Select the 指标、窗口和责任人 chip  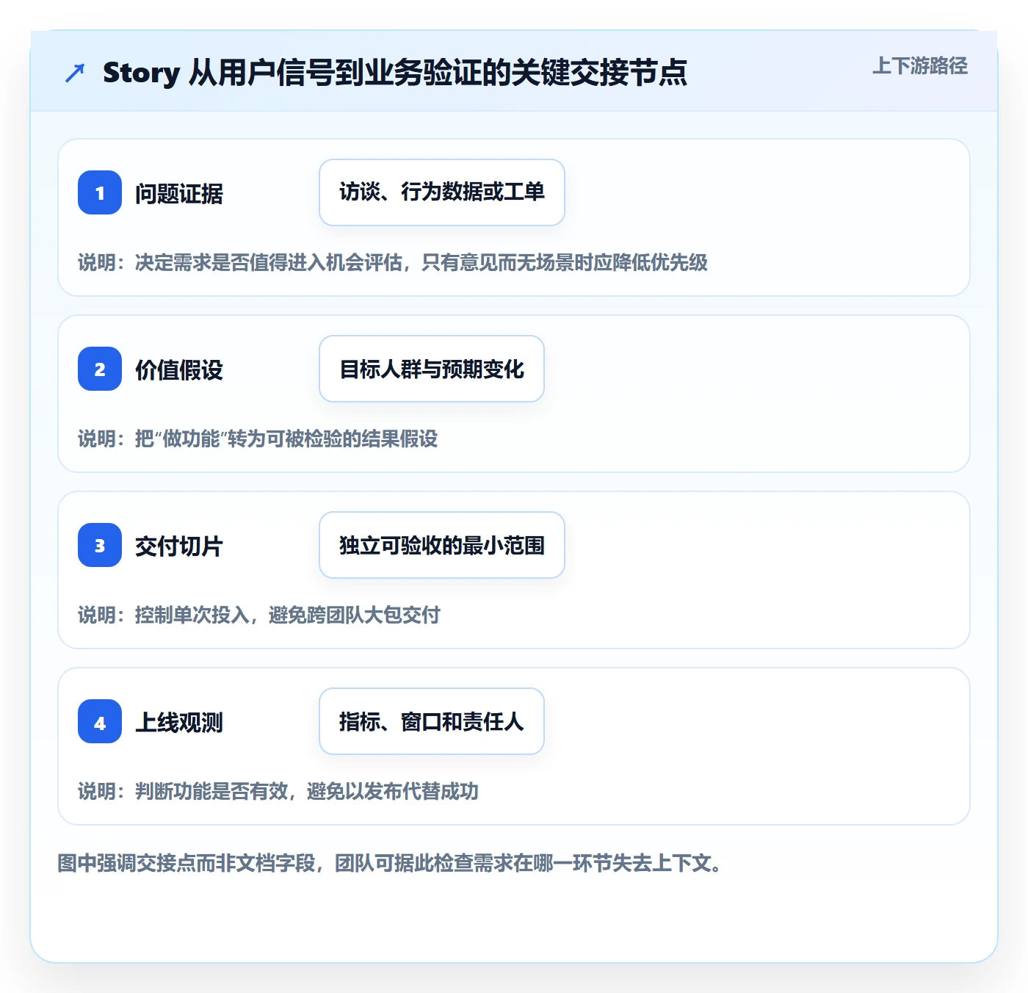coord(432,721)
